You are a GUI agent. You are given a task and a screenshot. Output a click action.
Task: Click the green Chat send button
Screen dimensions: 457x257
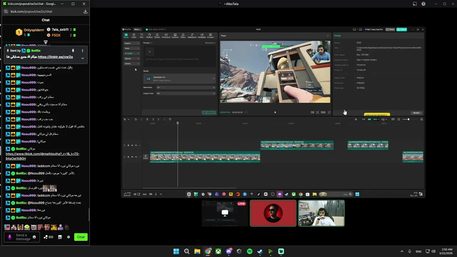[81, 237]
